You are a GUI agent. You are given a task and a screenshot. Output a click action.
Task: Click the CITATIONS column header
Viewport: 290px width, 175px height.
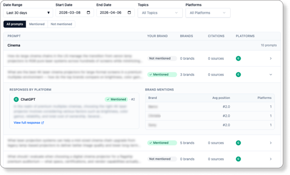(x=216, y=36)
